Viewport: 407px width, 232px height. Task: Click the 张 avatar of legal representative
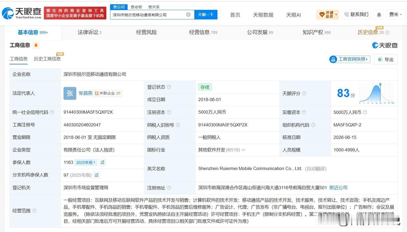click(x=70, y=93)
